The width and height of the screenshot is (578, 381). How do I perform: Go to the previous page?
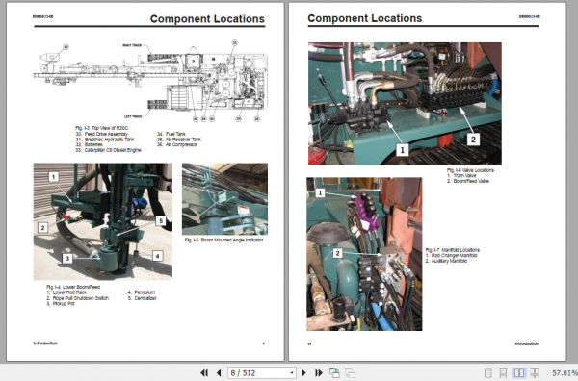[219, 373]
